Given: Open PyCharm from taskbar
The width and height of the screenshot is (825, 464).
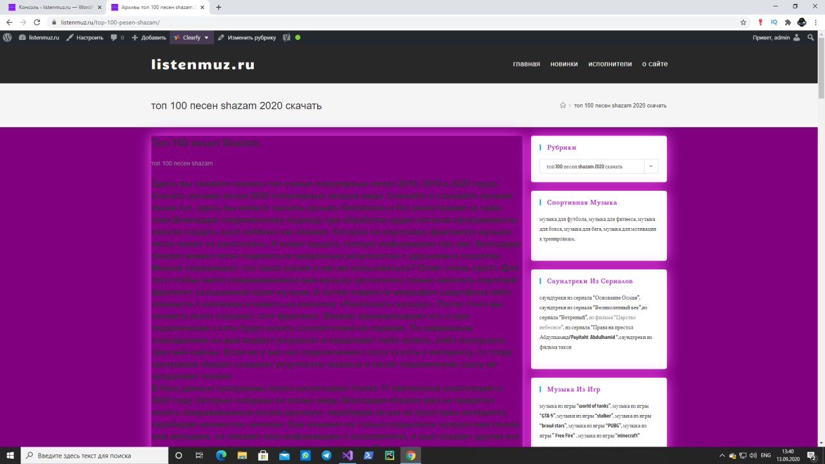Looking at the screenshot, I should [x=389, y=455].
